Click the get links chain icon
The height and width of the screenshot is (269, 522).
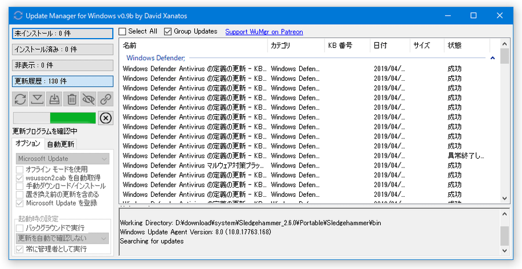(105, 99)
